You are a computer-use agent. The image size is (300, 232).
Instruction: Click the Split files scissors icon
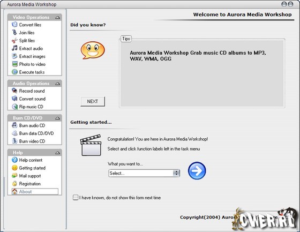point(14,40)
